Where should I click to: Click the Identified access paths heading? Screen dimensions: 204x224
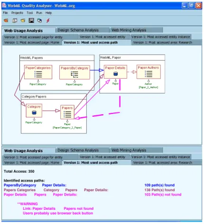click(24, 180)
